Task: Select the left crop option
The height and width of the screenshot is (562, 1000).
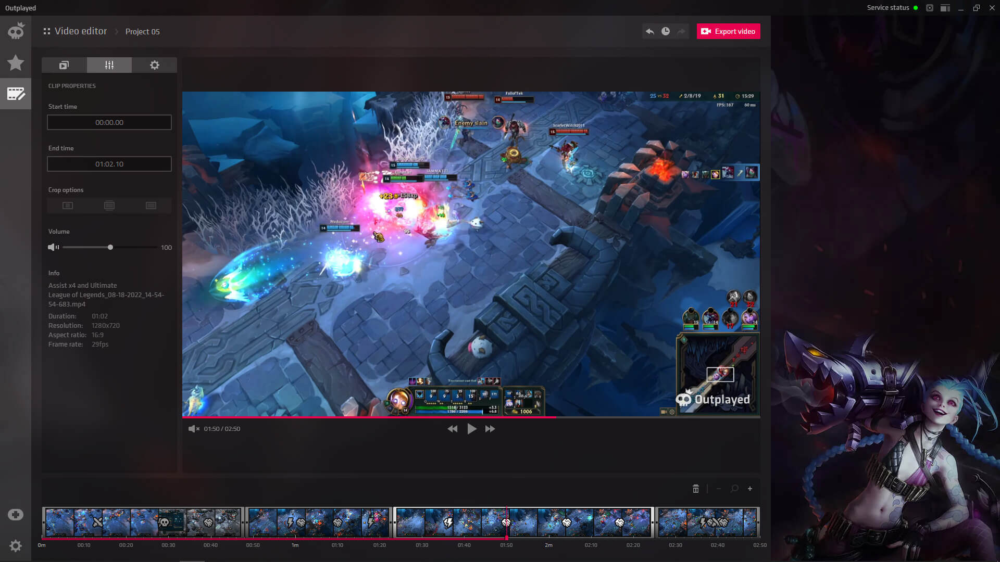Action: coord(67,205)
